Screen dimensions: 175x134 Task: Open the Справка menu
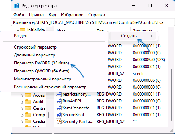point(97,15)
